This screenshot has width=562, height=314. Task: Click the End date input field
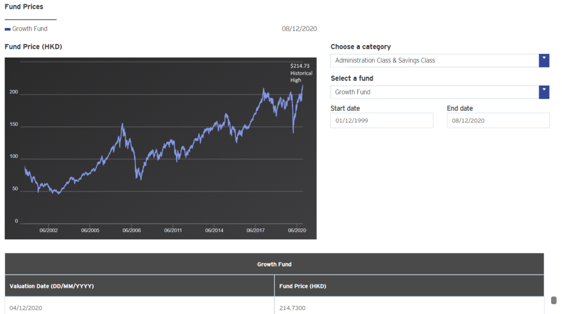(498, 120)
